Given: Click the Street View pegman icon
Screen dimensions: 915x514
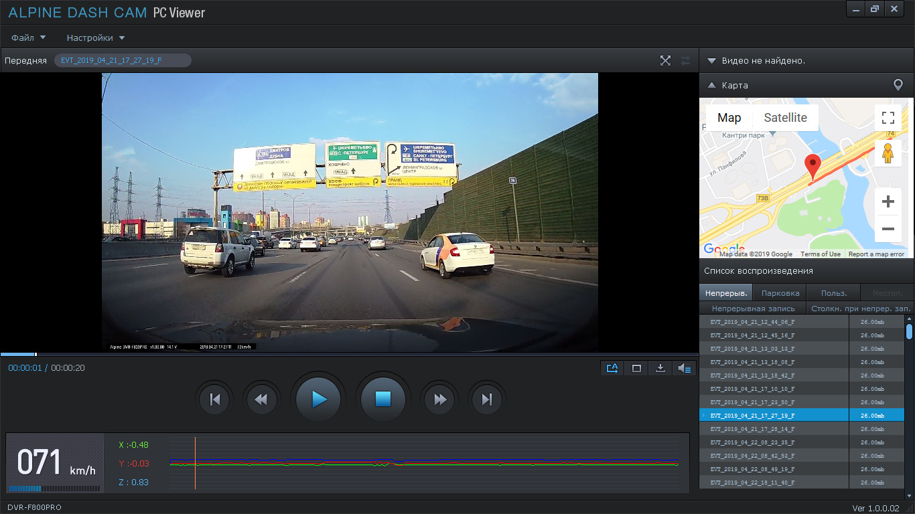Looking at the screenshot, I should pos(888,153).
